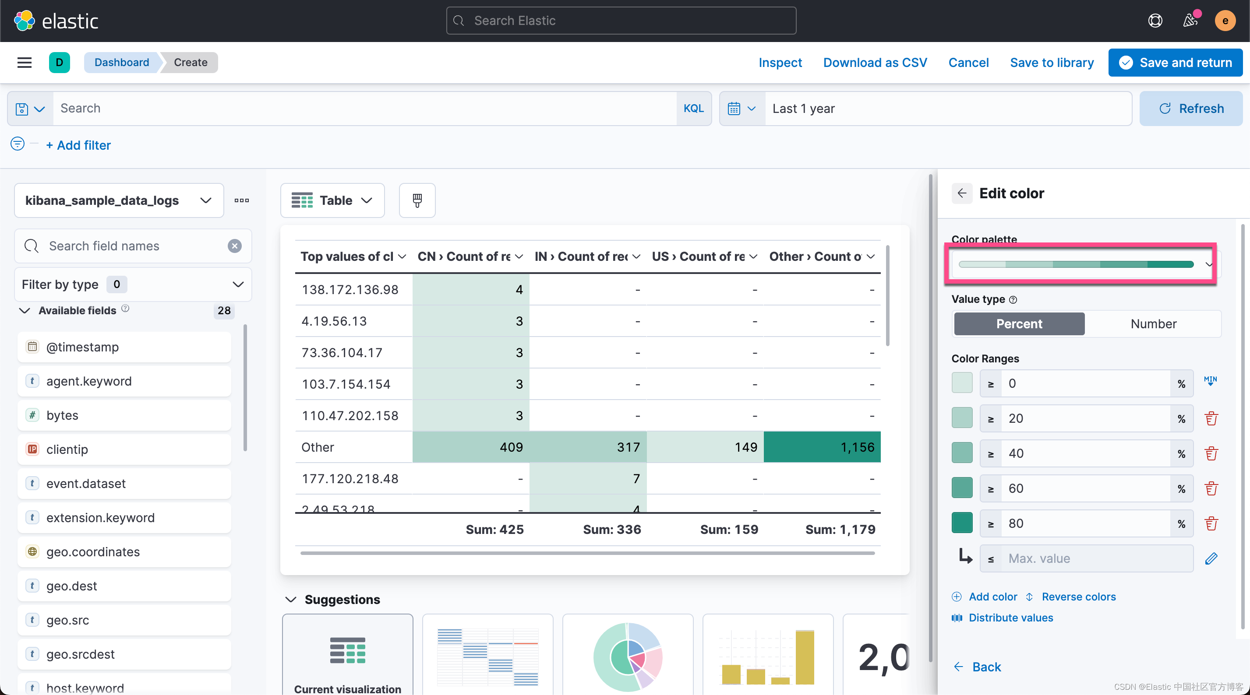
Task: Click Download as CSV
Action: [875, 62]
